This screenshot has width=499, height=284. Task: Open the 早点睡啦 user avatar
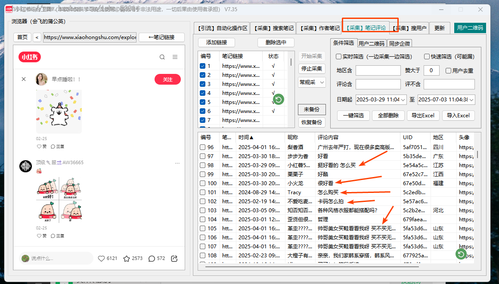(x=41, y=79)
